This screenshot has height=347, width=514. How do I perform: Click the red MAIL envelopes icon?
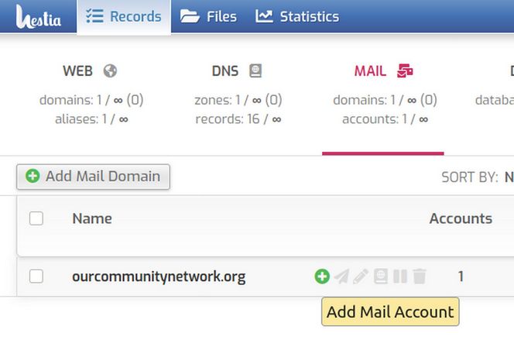tap(405, 71)
